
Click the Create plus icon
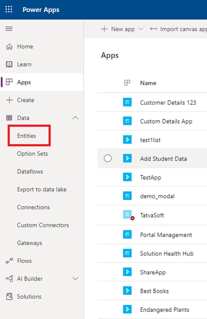coord(9,100)
